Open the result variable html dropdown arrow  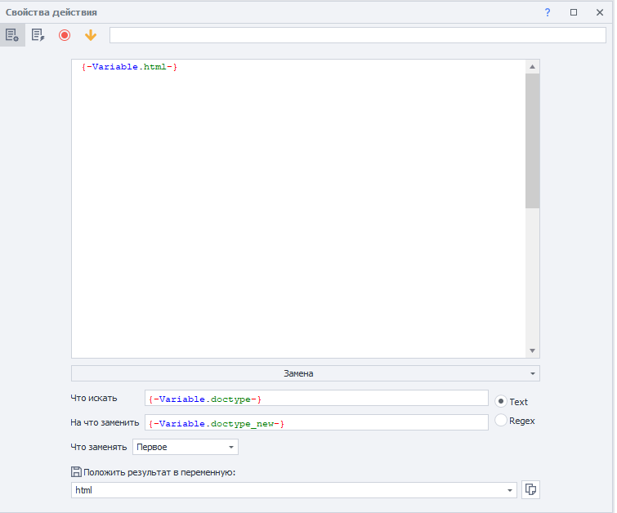(510, 490)
